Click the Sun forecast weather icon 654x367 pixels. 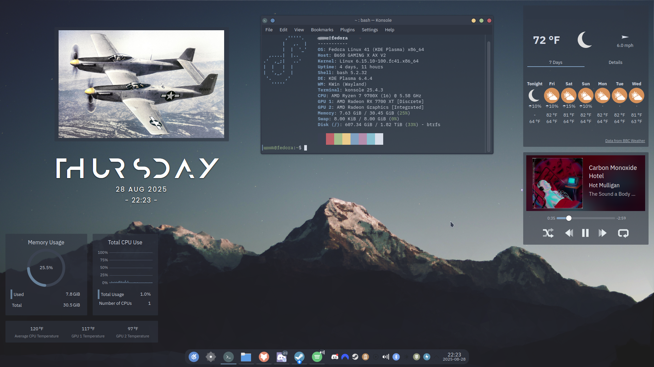click(586, 95)
